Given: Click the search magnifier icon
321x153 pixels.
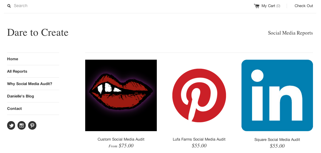Looking at the screenshot, I should (9, 6).
